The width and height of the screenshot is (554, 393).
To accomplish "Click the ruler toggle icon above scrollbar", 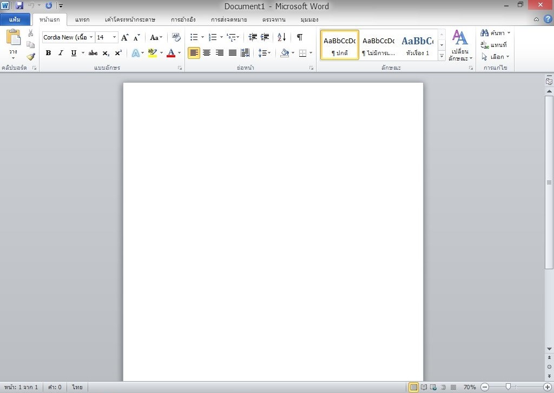I will coord(549,81).
